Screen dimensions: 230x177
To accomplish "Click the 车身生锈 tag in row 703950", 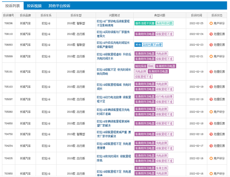I will [x=161, y=168].
